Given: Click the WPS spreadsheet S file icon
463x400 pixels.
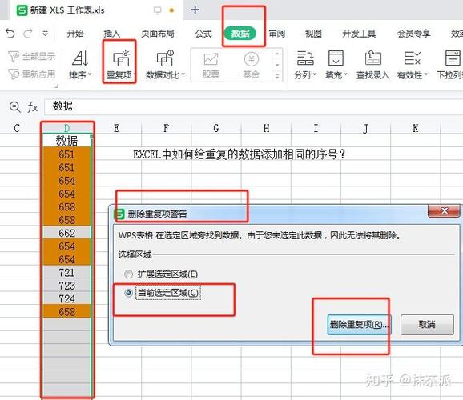Looking at the screenshot, I should pyautogui.click(x=22, y=10).
